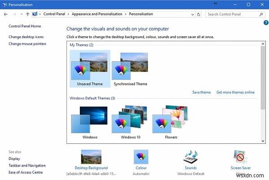
Task: Click the address bar Control Panel icon
Action: pos(35,14)
